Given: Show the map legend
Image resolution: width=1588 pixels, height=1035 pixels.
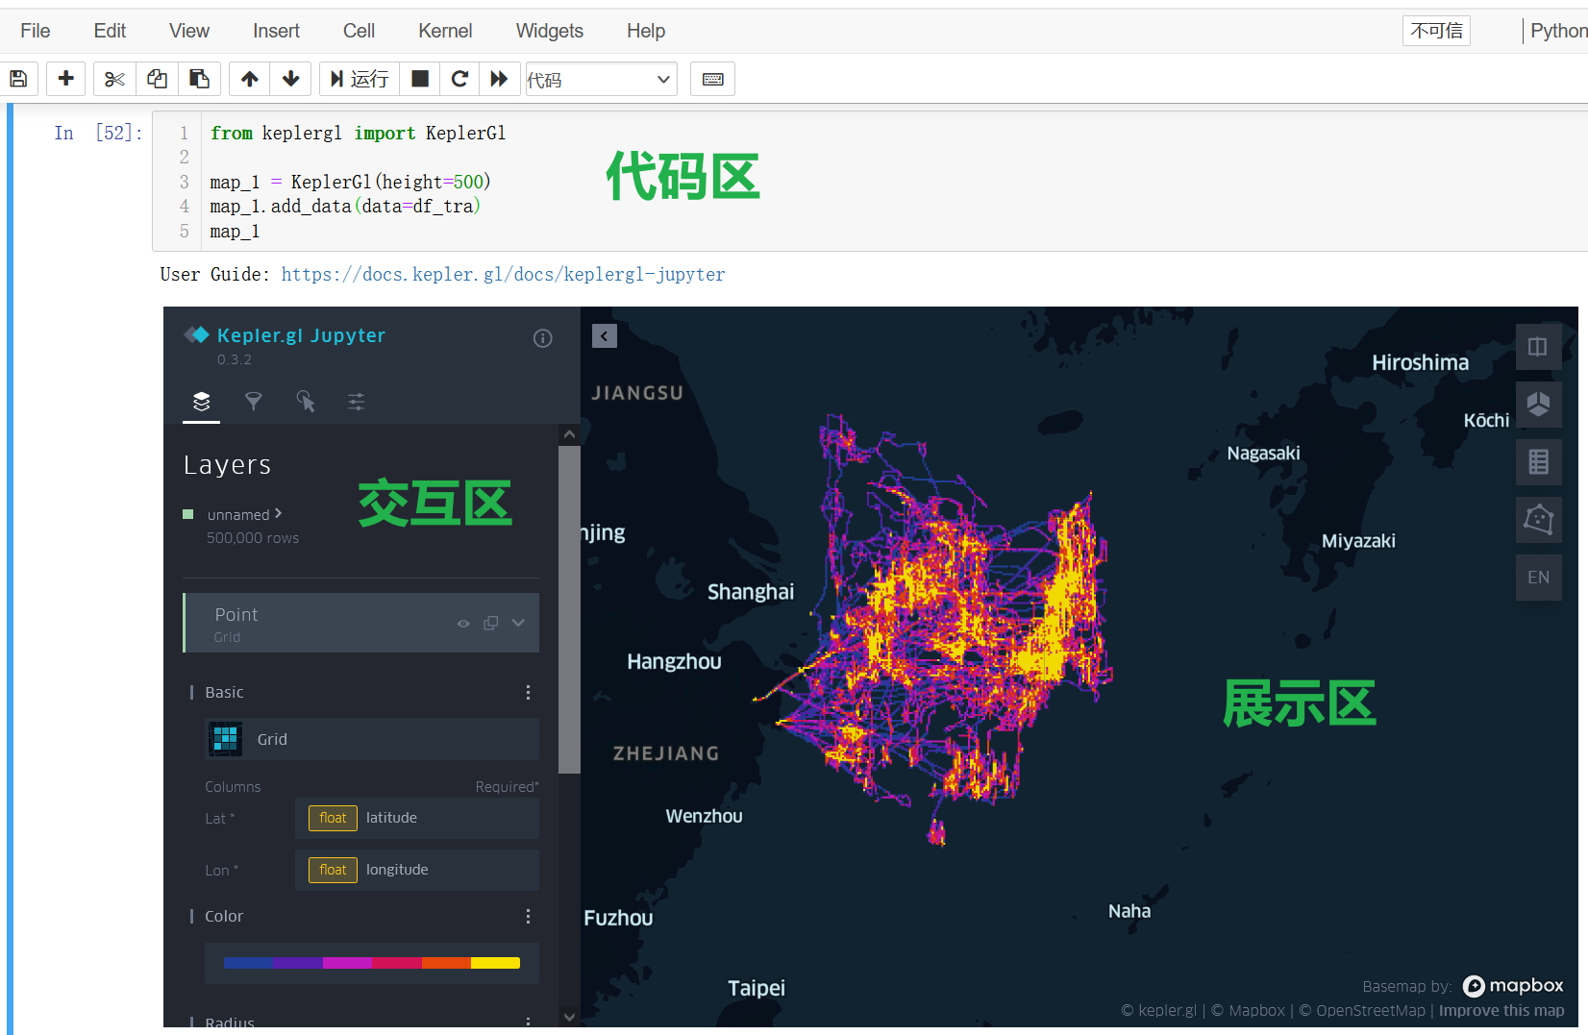Looking at the screenshot, I should point(1538,462).
